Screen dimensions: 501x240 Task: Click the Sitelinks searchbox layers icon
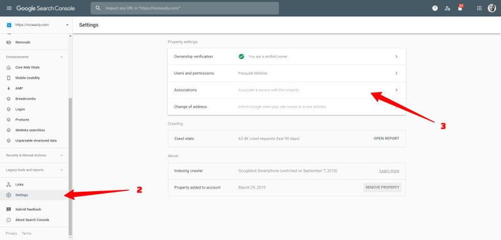(x=9, y=130)
